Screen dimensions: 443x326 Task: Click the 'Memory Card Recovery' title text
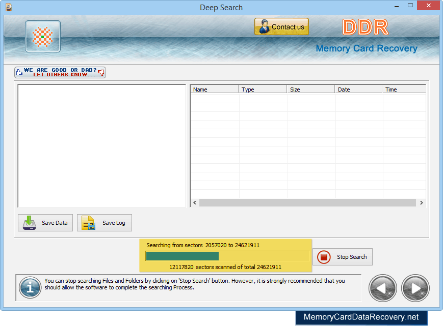pos(367,48)
